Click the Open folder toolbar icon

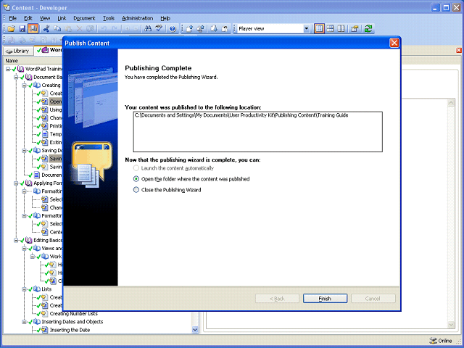tap(12, 29)
